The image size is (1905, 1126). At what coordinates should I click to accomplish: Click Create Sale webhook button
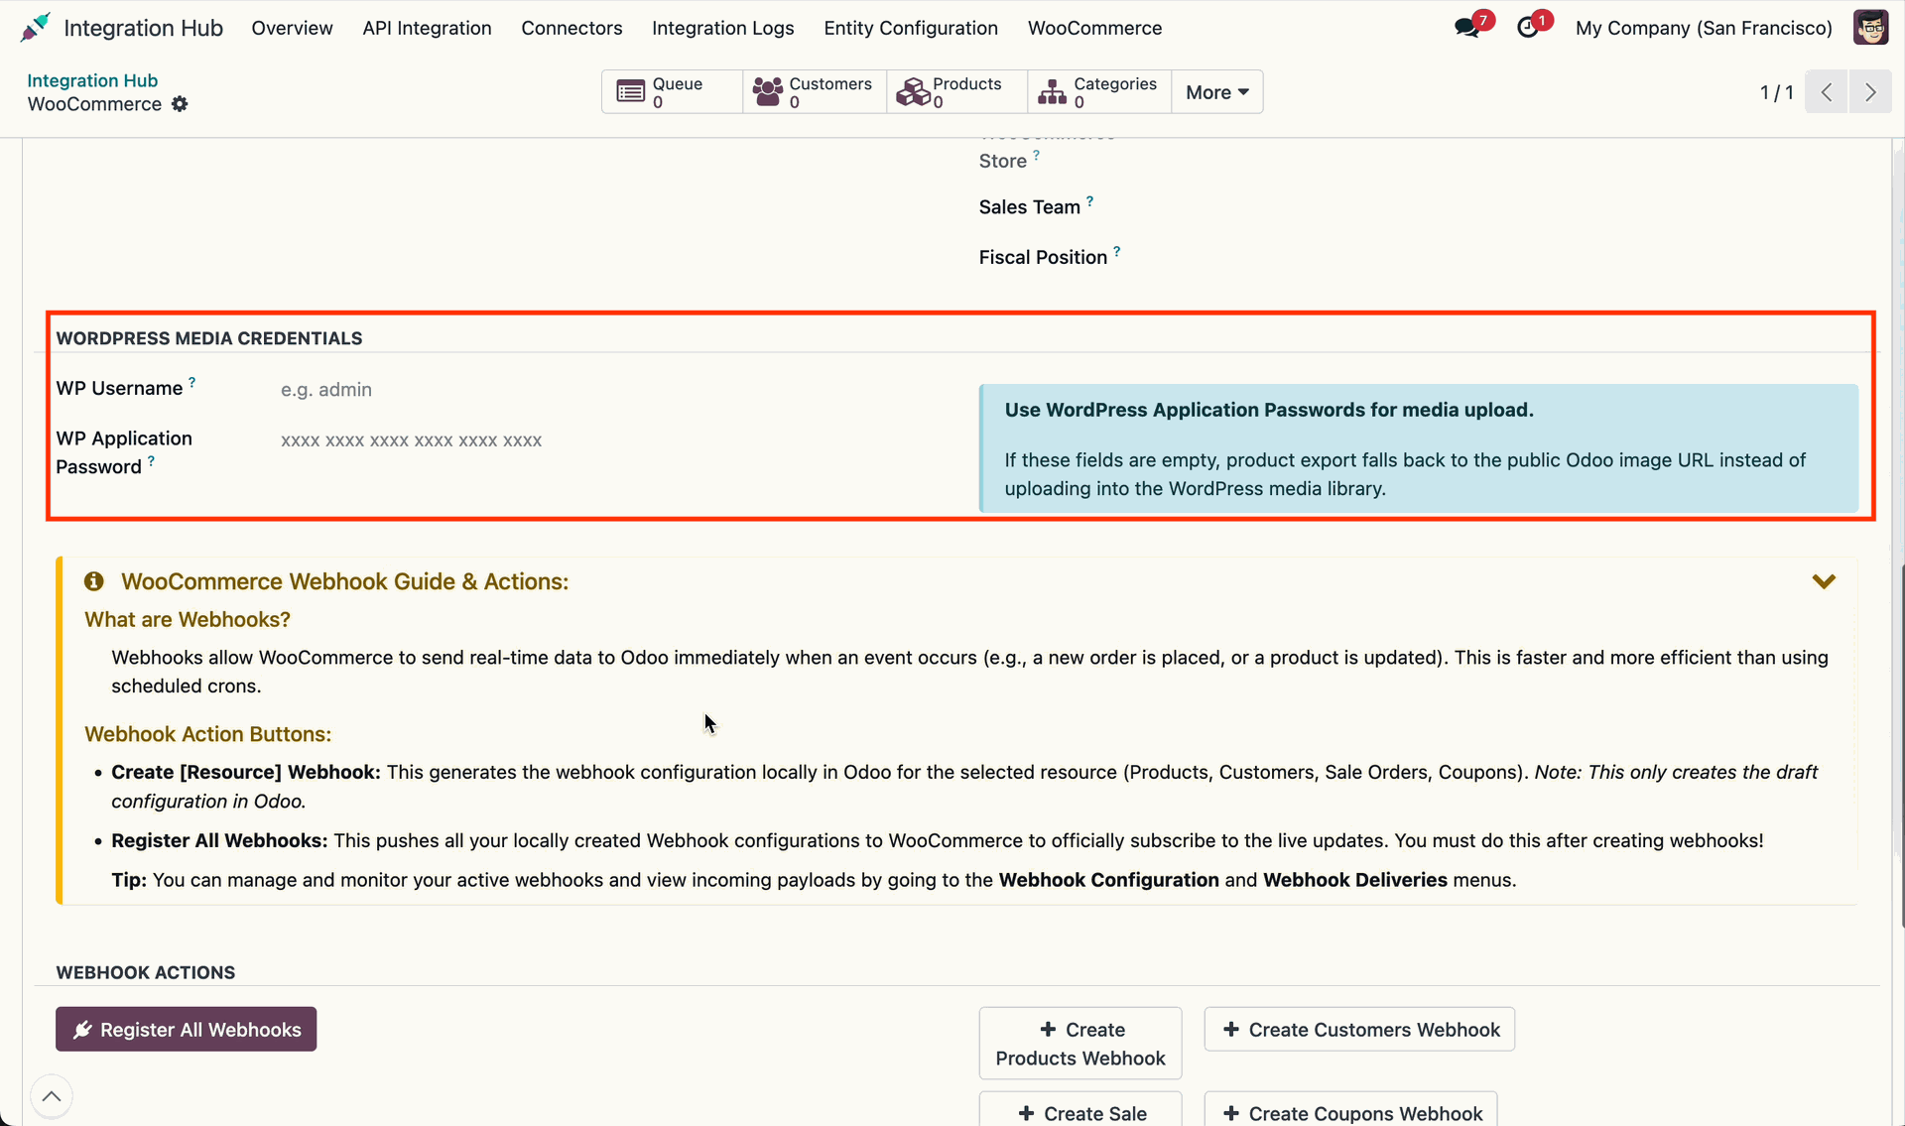(1080, 1111)
